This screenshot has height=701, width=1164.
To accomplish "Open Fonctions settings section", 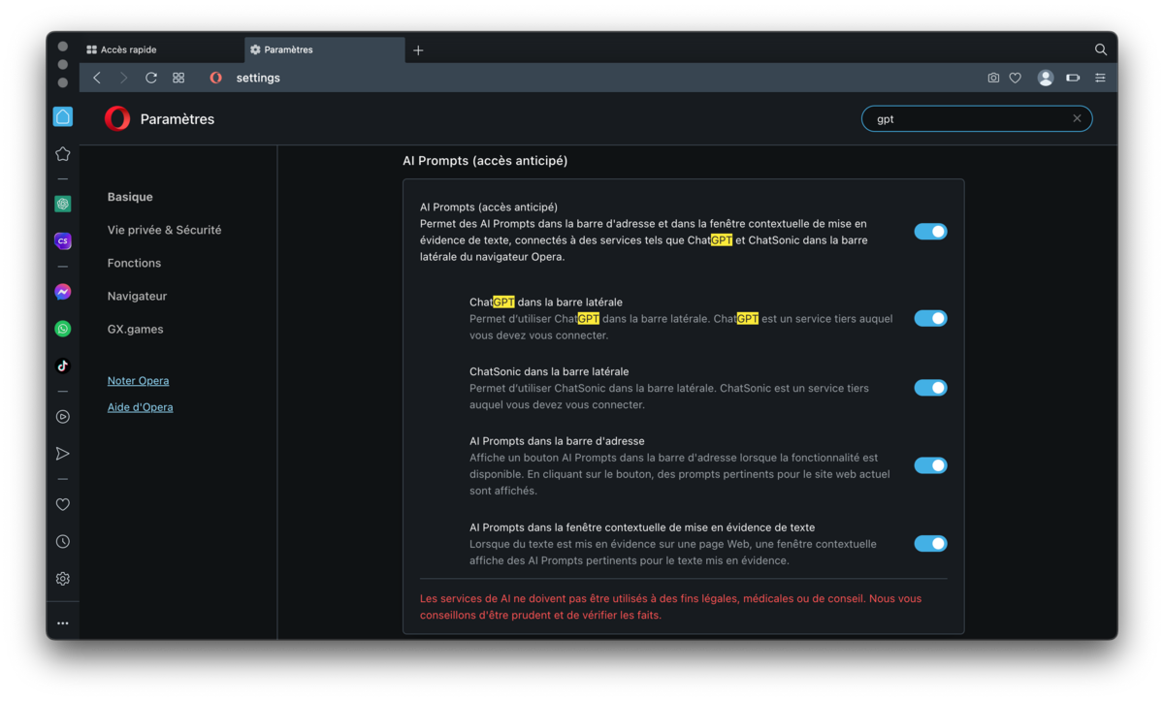I will (134, 263).
